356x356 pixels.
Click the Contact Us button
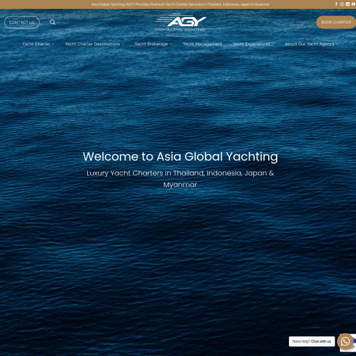click(x=22, y=23)
